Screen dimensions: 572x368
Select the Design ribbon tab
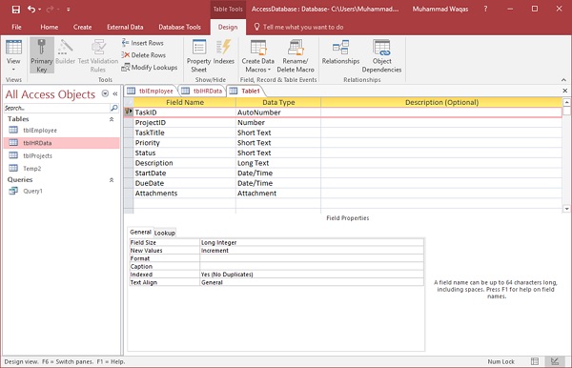[228, 27]
